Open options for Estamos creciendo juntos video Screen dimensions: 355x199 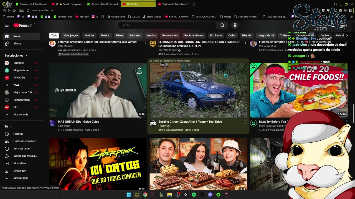coord(145,42)
